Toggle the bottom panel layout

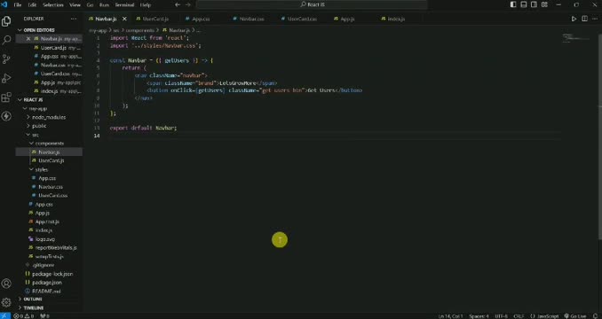click(x=524, y=4)
